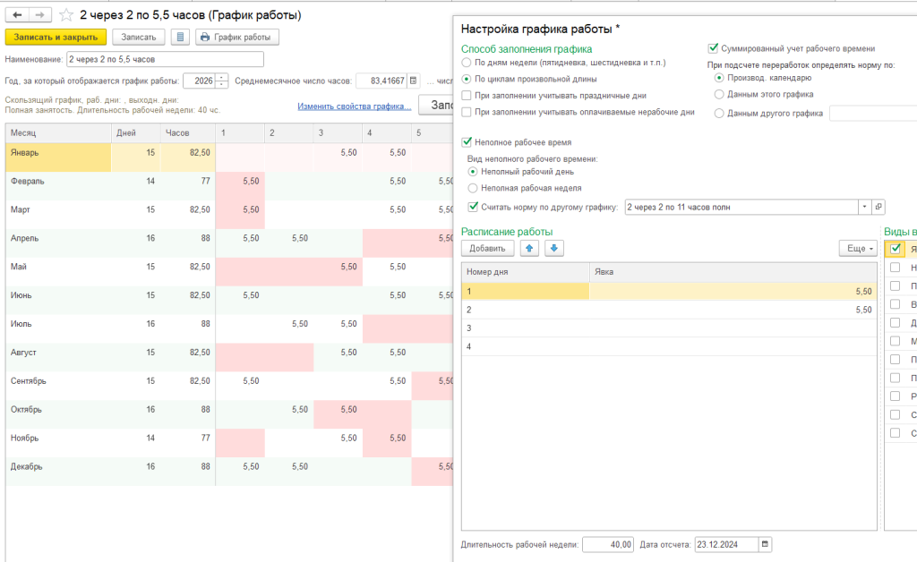The height and width of the screenshot is (562, 917).
Task: Open calculator for Среднемесячное число часов
Action: (x=414, y=81)
